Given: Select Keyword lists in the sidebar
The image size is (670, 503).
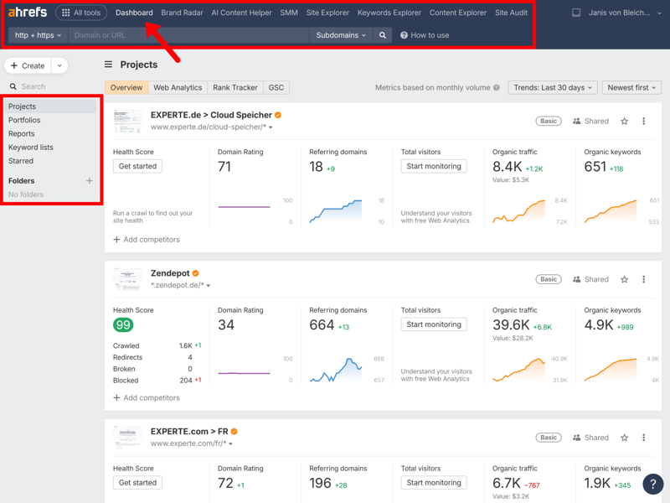Looking at the screenshot, I should 31,148.
